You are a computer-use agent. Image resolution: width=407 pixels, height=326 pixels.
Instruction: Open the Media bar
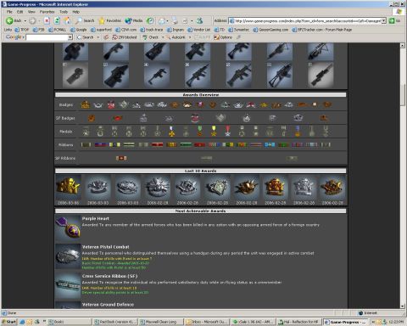coord(134,20)
